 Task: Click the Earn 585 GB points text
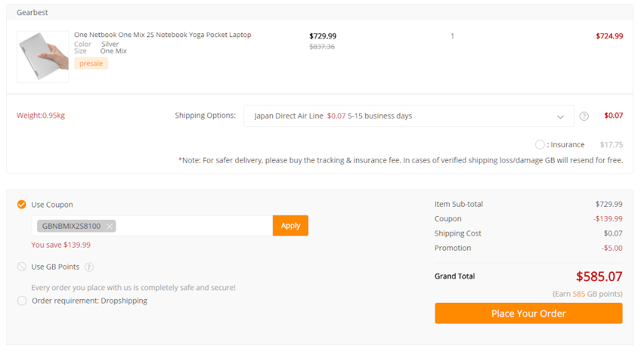pos(587,294)
